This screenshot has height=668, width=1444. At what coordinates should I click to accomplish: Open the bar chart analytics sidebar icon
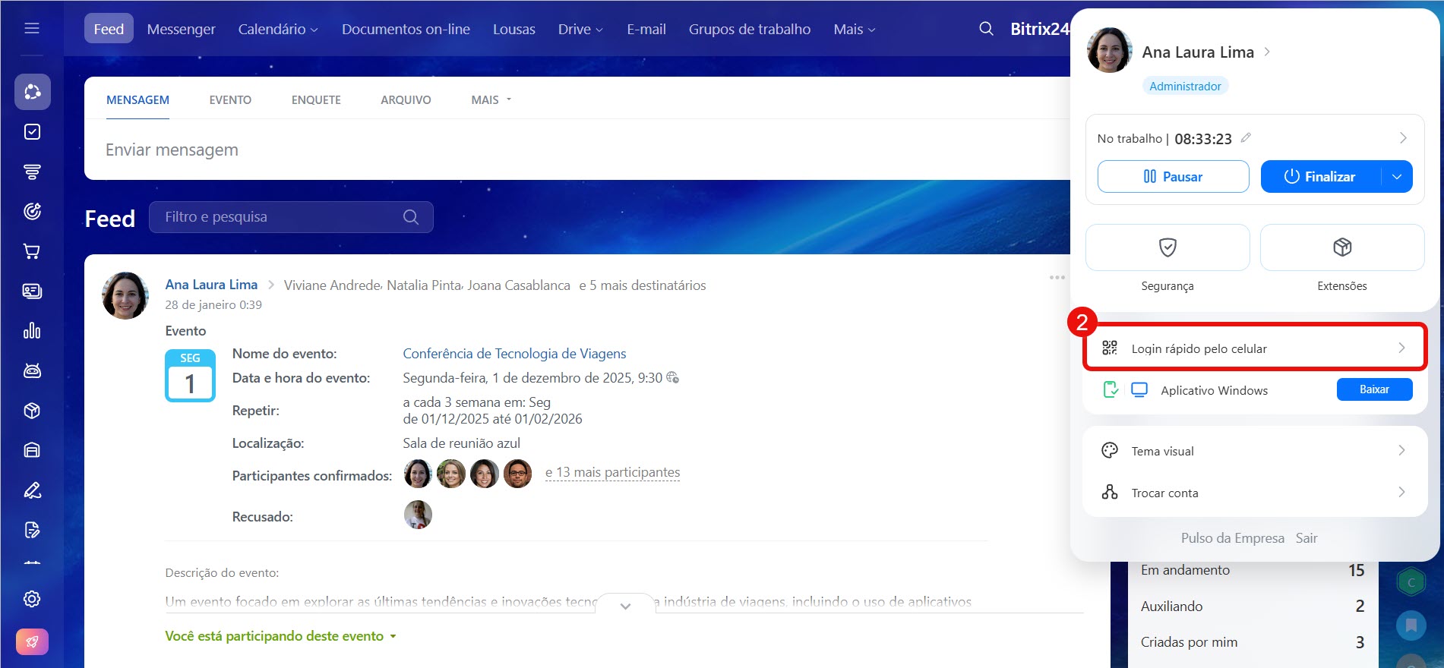click(32, 331)
